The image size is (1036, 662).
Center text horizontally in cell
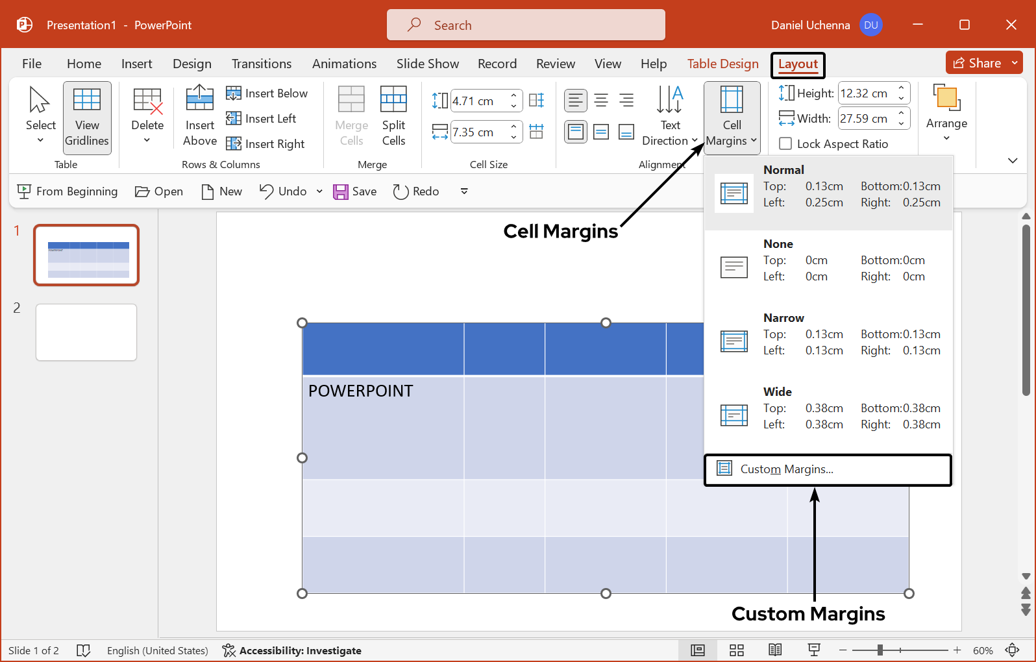[x=601, y=101]
